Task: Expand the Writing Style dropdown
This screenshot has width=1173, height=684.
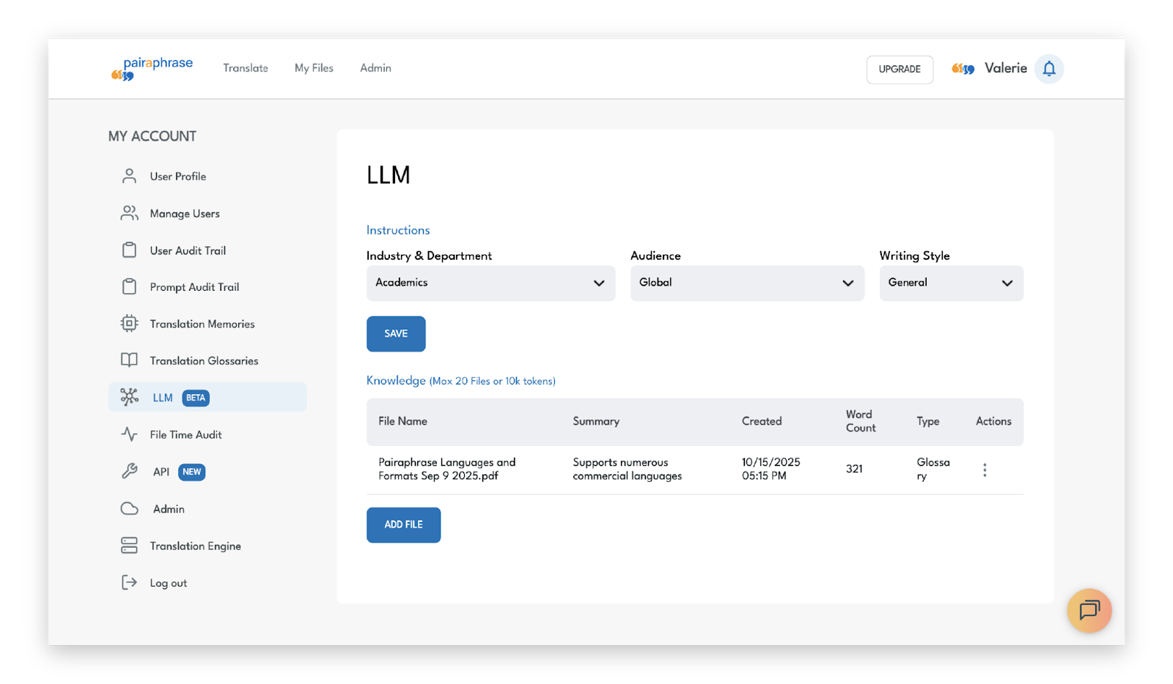Action: [x=951, y=283]
